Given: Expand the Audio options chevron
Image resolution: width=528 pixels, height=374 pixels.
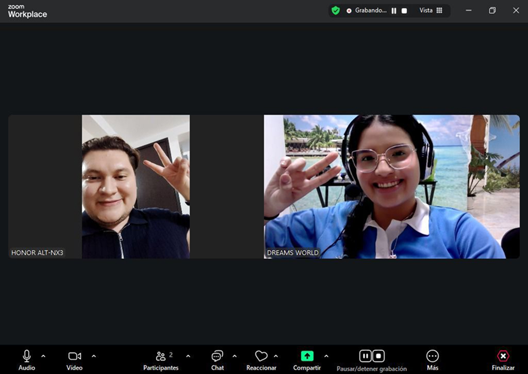Looking at the screenshot, I should coord(43,356).
